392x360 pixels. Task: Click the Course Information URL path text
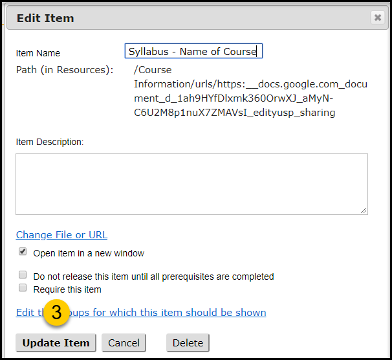[250, 91]
